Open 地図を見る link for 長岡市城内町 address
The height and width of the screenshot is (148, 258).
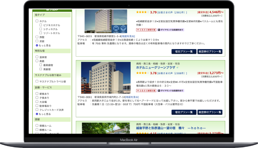pyautogui.click(x=132, y=97)
